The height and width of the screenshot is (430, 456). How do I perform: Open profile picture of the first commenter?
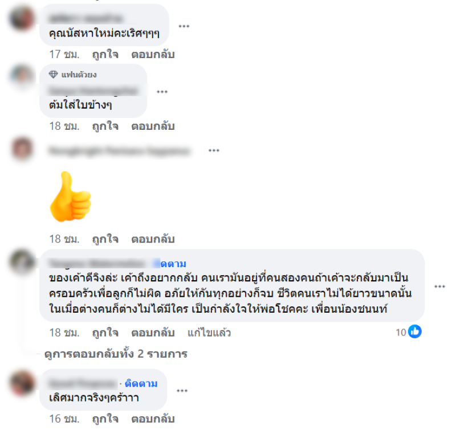[x=22, y=19]
